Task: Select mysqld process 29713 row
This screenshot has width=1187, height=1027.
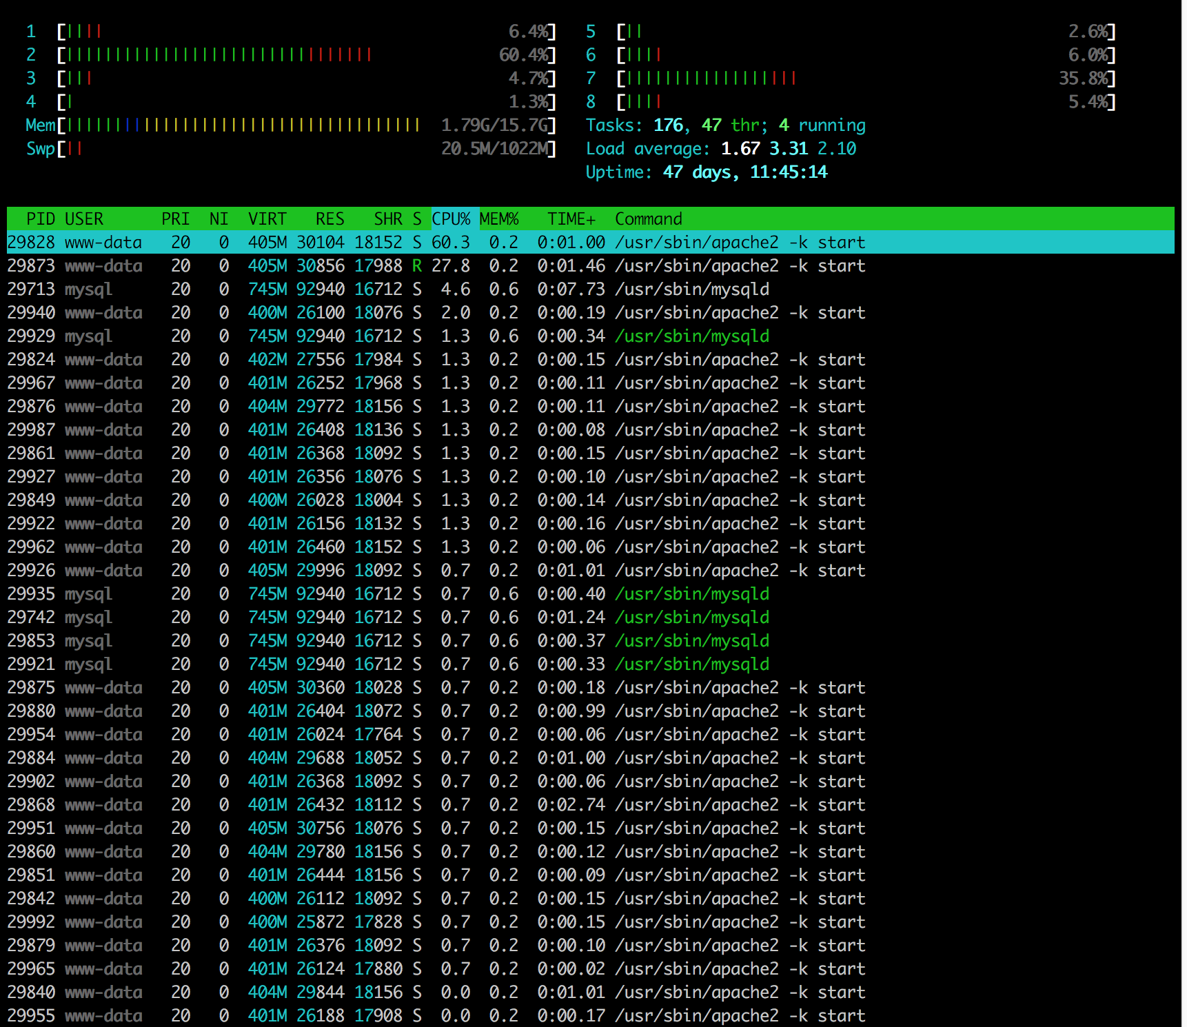Action: [591, 289]
